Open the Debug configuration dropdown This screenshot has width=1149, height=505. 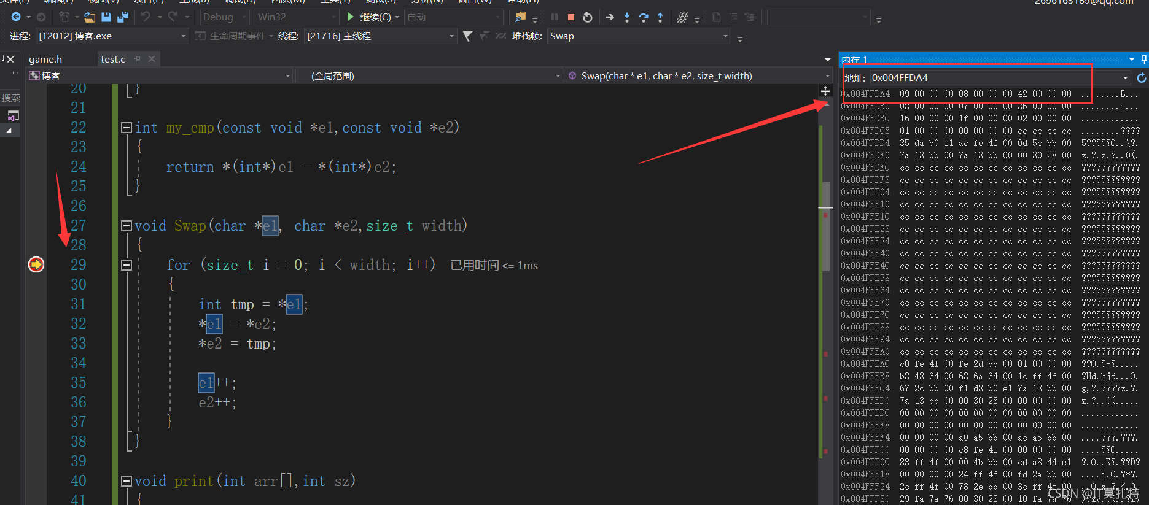click(x=225, y=17)
